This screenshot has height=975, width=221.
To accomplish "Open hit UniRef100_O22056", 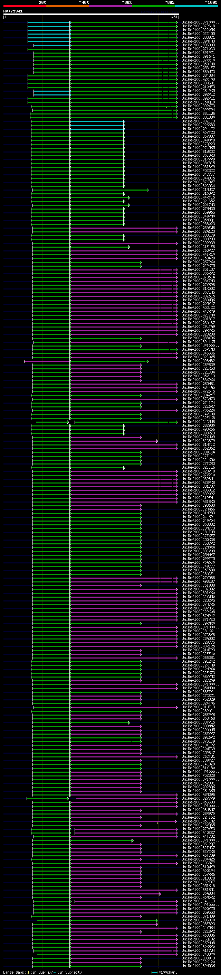I will coord(198,30).
